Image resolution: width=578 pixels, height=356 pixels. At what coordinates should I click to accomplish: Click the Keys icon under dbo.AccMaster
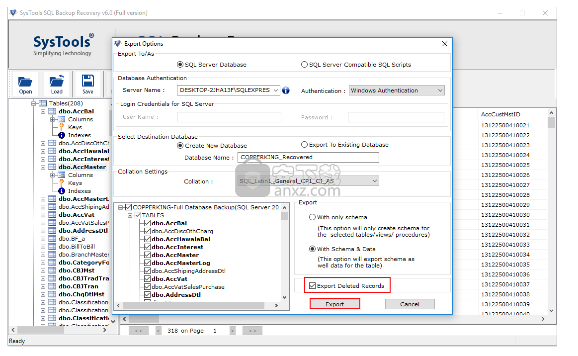(x=62, y=183)
